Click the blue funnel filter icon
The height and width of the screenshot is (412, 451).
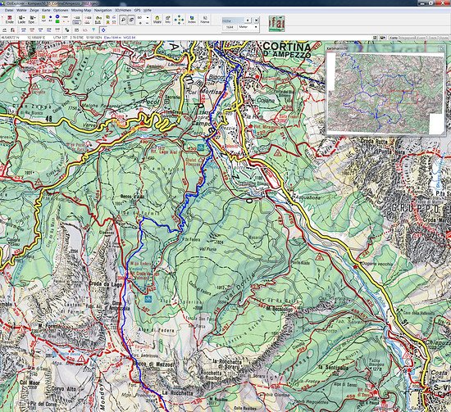coord(93,29)
